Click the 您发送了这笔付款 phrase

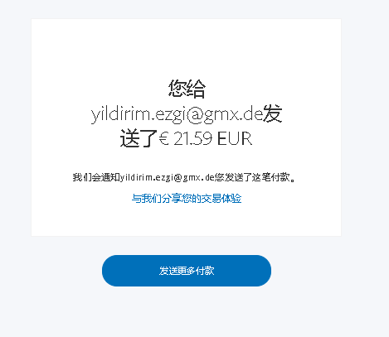[252, 177]
